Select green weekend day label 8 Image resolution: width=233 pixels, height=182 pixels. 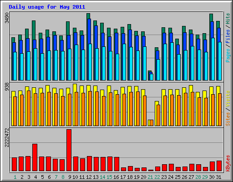(63, 177)
